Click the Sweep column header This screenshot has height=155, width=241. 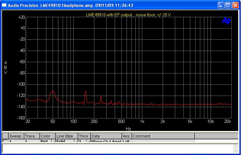16,136
